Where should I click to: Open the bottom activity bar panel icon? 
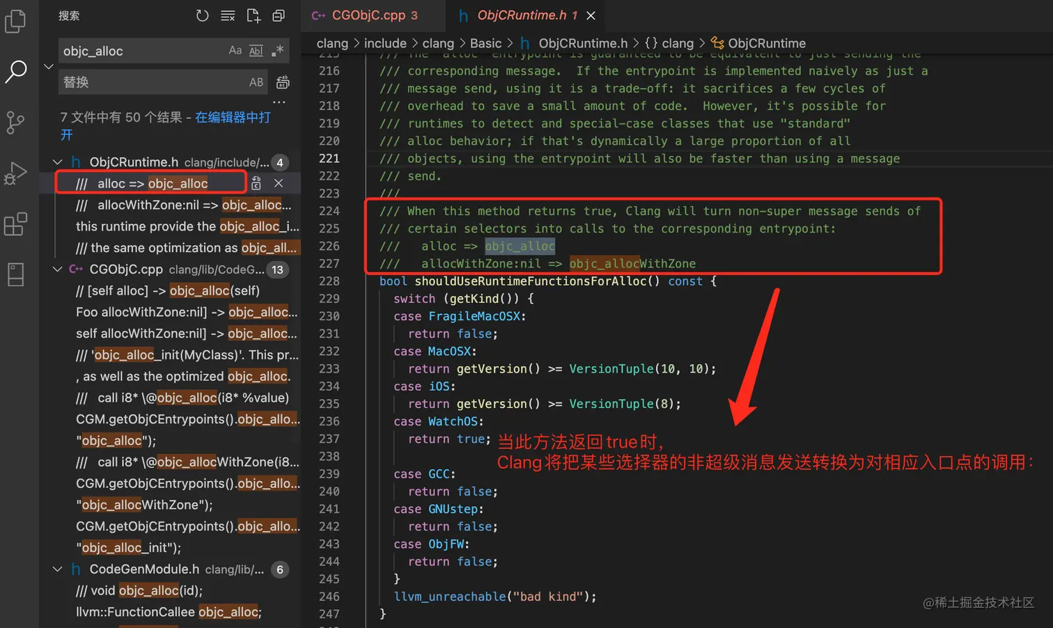[x=15, y=274]
